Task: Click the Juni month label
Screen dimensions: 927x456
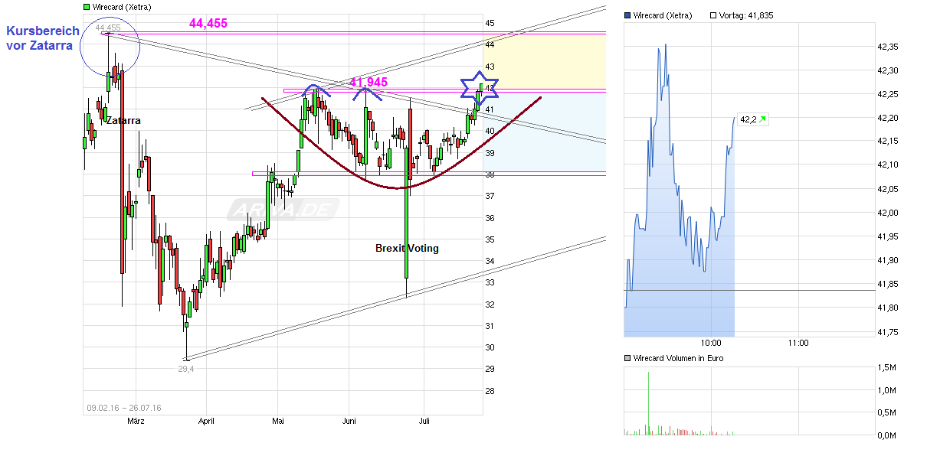Action: coord(349,421)
